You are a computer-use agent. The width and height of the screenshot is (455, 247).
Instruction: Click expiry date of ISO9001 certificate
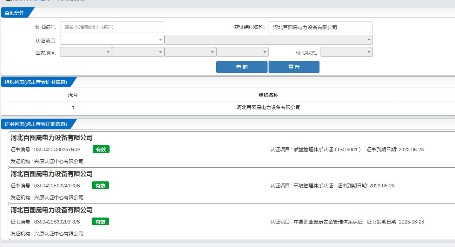click(411, 149)
